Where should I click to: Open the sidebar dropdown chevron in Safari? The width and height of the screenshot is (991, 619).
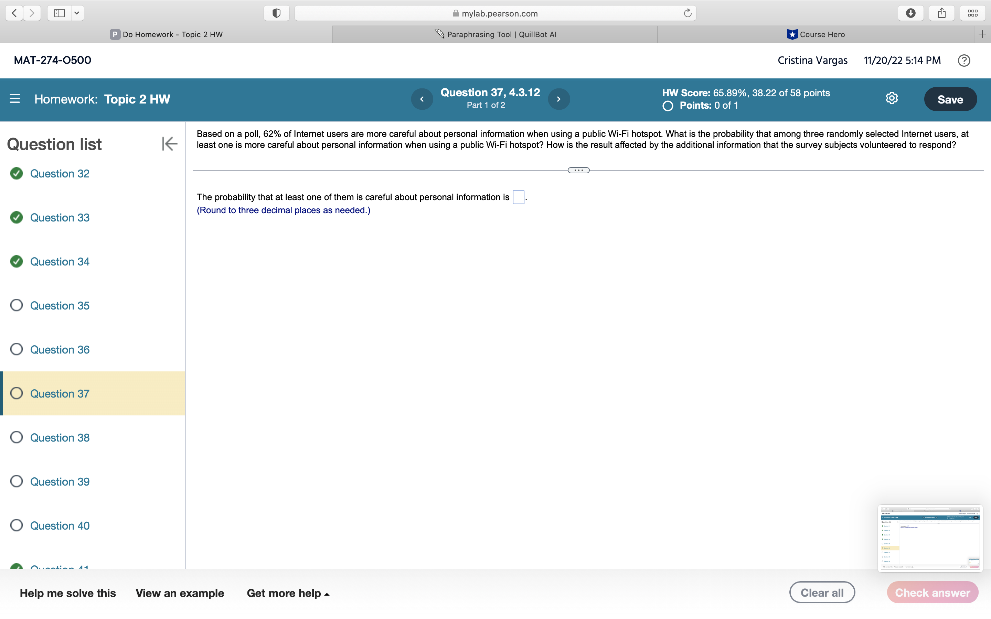pyautogui.click(x=77, y=13)
